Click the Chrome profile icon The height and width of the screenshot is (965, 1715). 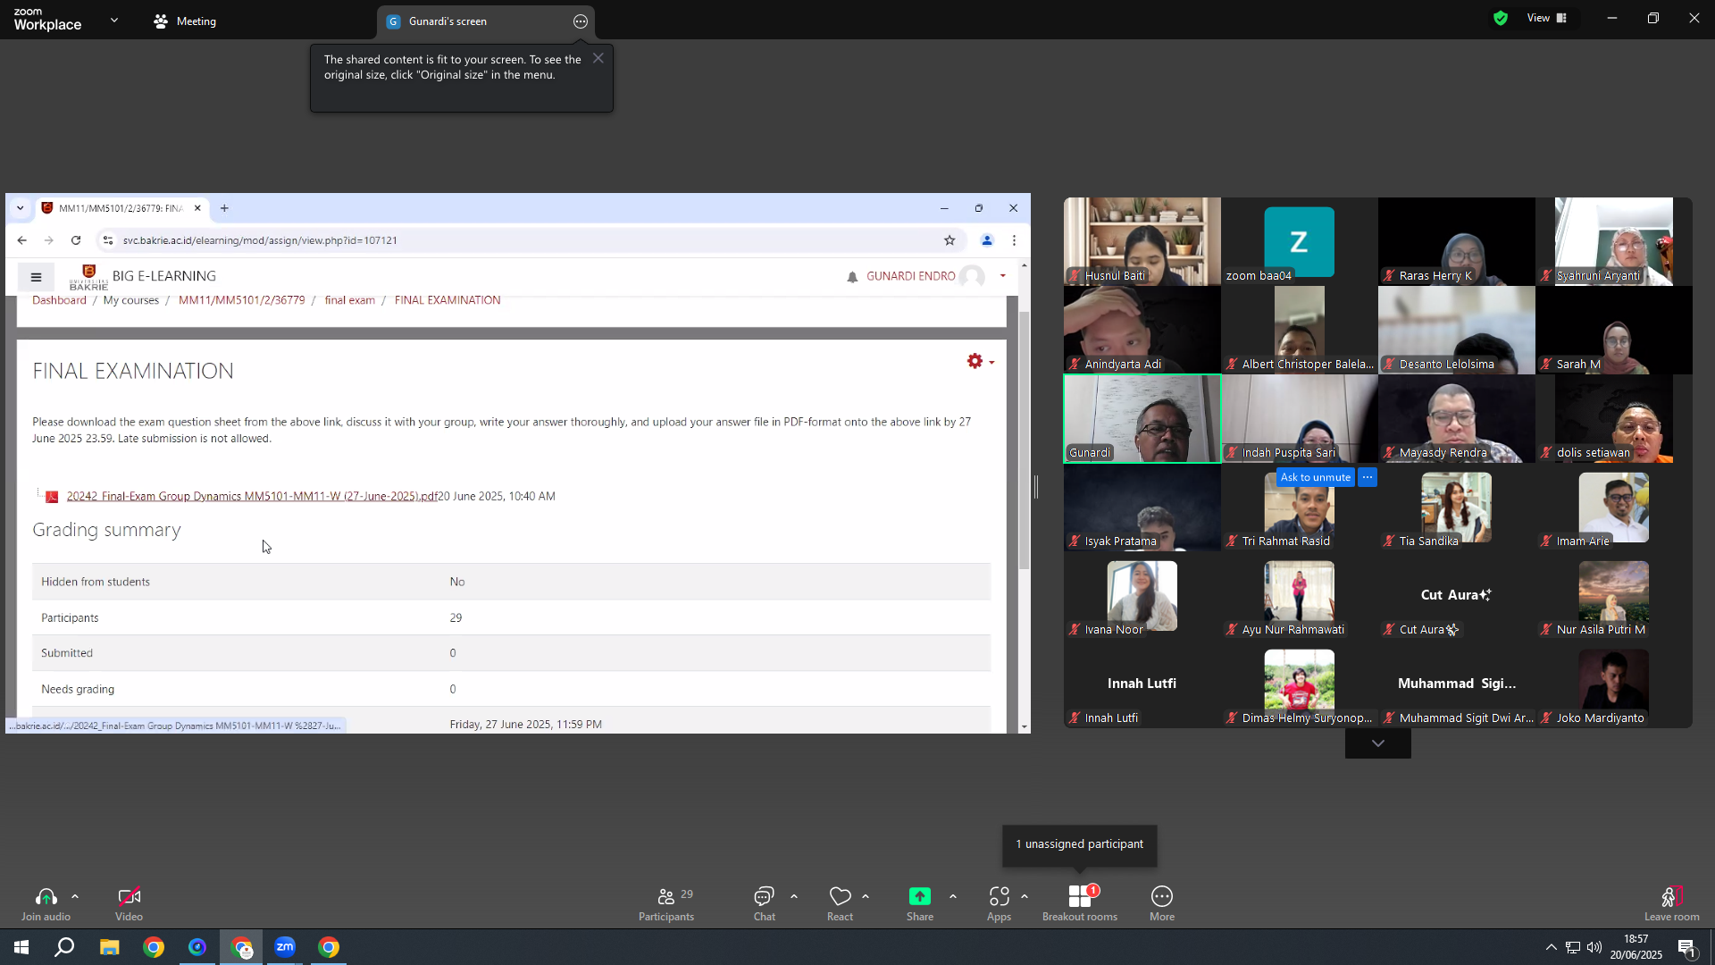[987, 240]
